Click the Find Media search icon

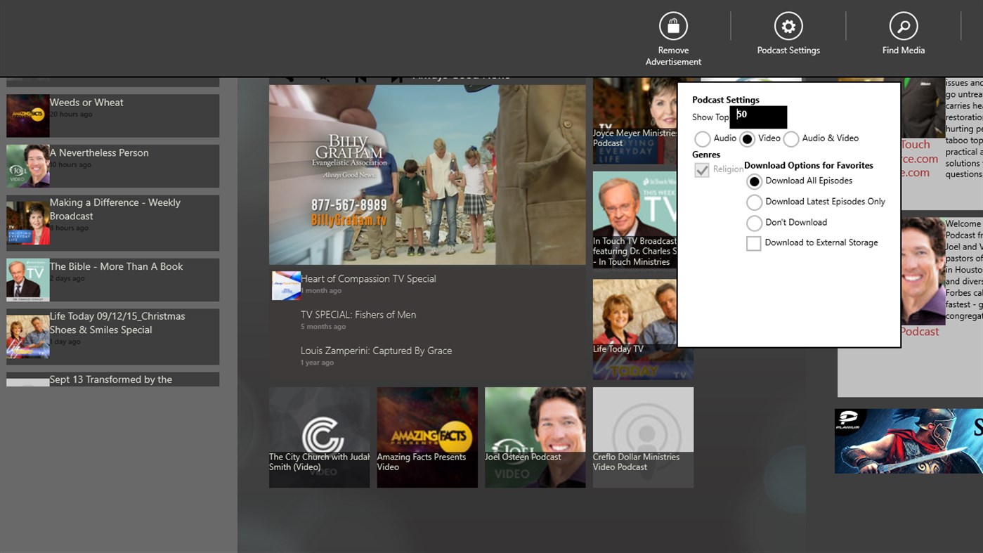pos(903,25)
